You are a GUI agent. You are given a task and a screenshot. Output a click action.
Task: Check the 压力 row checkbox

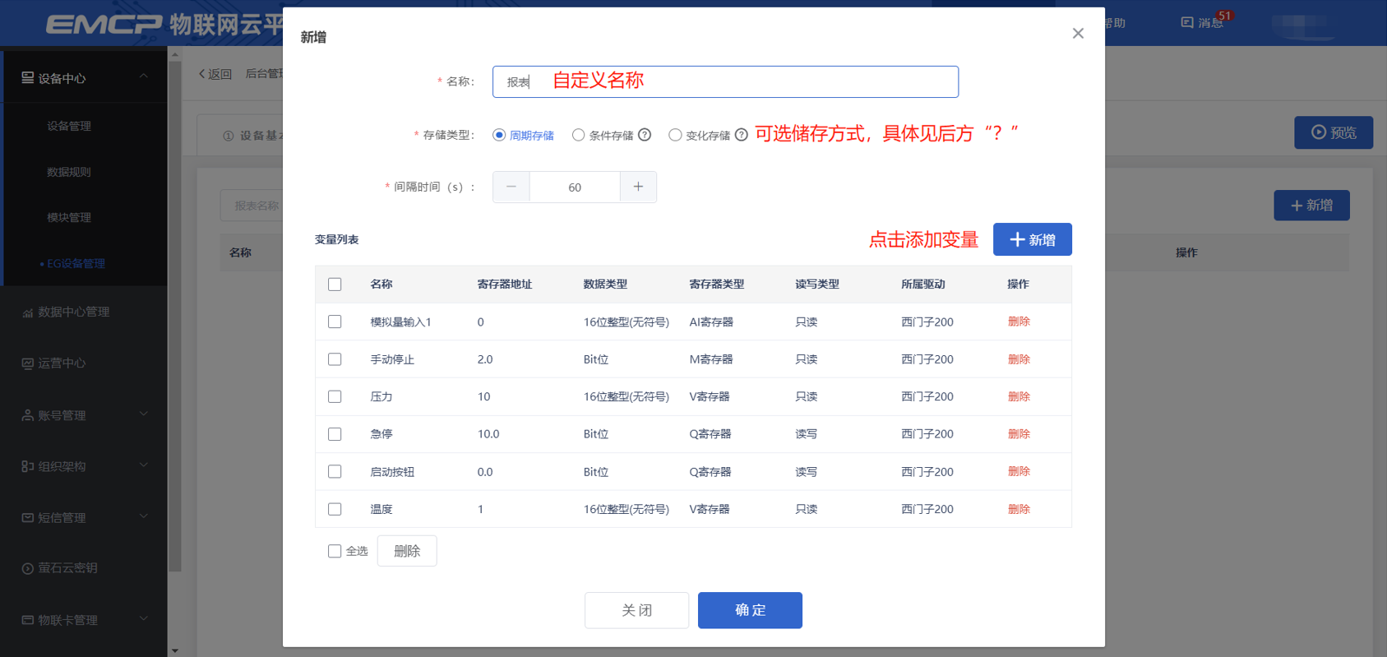coord(335,396)
